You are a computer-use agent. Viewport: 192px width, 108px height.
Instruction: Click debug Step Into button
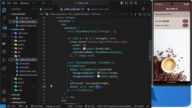point(127,14)
